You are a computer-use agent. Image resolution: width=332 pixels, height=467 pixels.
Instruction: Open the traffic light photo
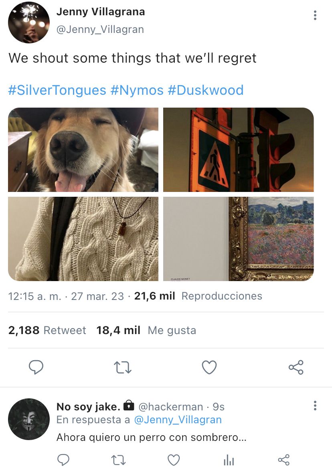(x=239, y=150)
